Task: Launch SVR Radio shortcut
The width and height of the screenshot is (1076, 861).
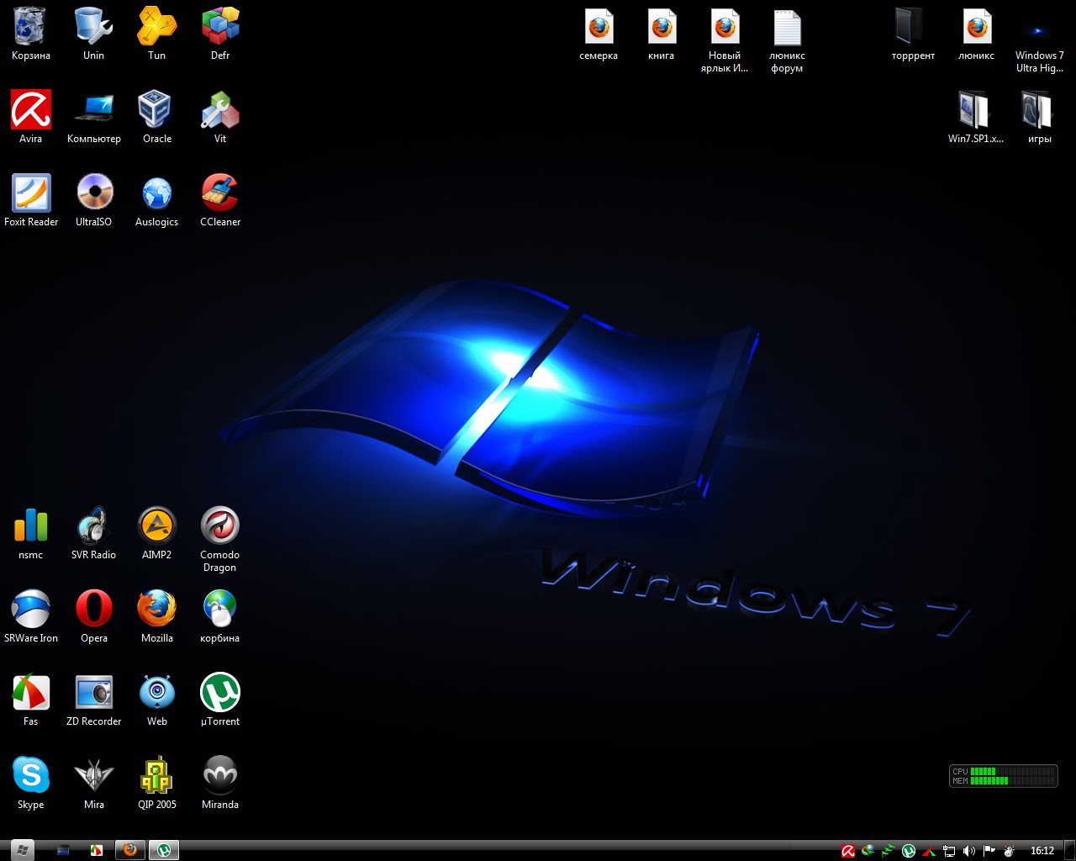Action: coord(94,533)
